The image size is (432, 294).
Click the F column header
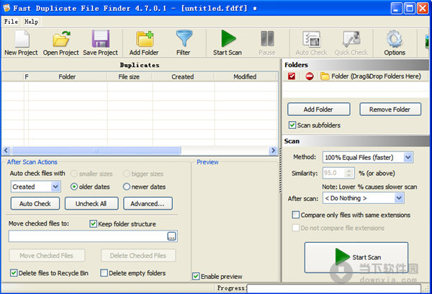click(26, 76)
